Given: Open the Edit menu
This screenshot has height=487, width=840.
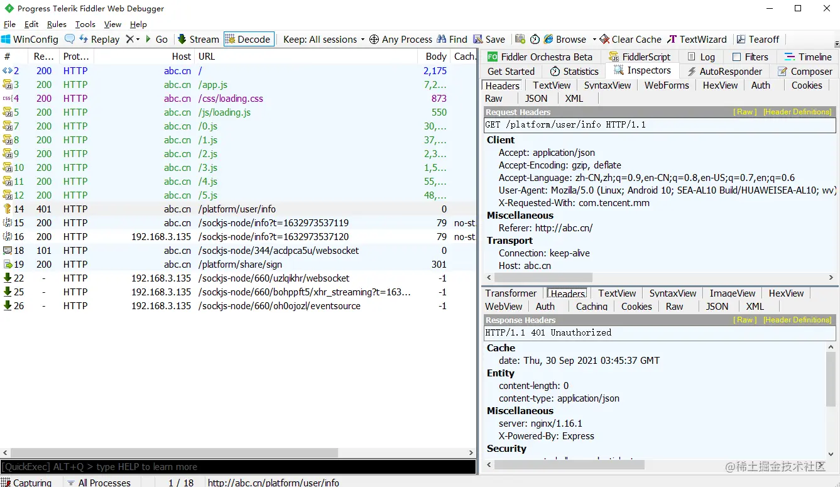Looking at the screenshot, I should [x=31, y=25].
